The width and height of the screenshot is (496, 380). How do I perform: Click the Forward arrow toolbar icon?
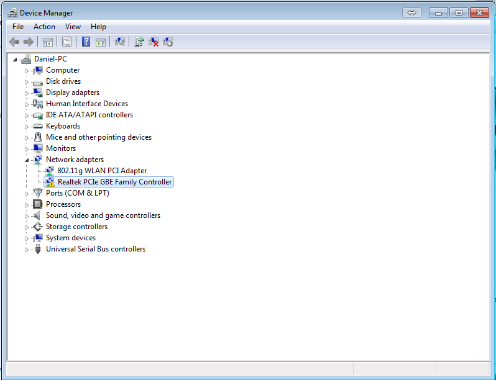[x=29, y=42]
